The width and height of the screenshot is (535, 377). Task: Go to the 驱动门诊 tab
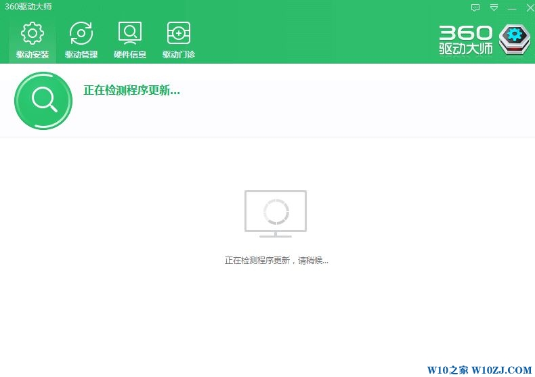pyautogui.click(x=179, y=40)
